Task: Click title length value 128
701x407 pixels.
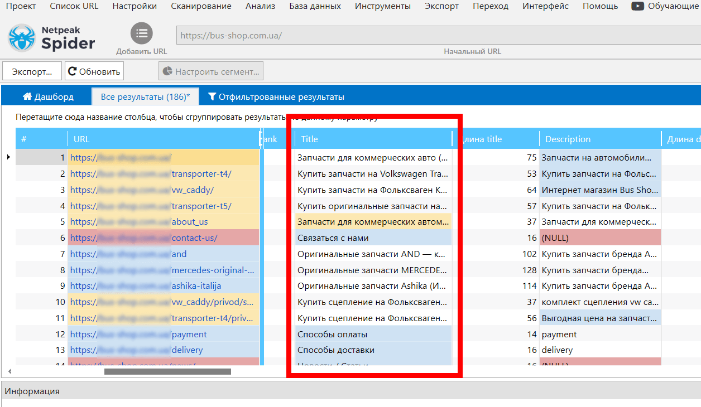Action: (x=529, y=270)
